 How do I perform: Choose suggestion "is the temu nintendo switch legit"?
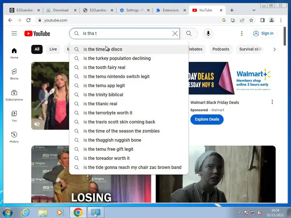point(129,77)
